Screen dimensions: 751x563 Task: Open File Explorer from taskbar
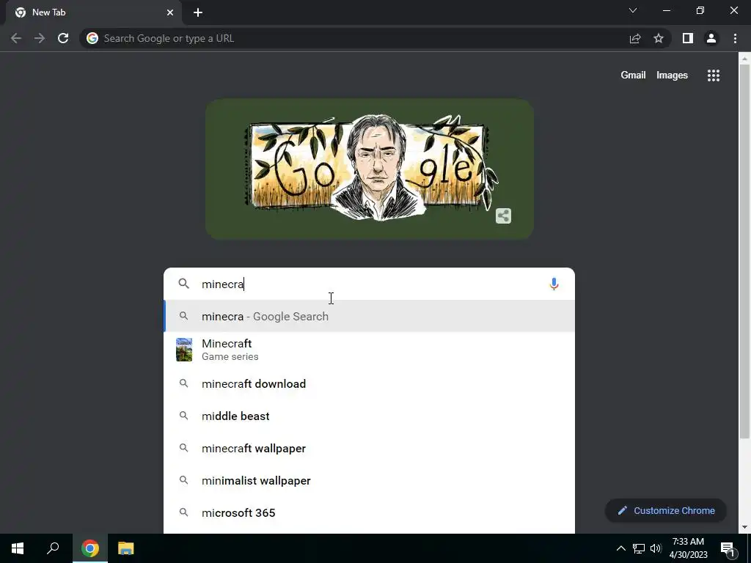click(x=126, y=548)
